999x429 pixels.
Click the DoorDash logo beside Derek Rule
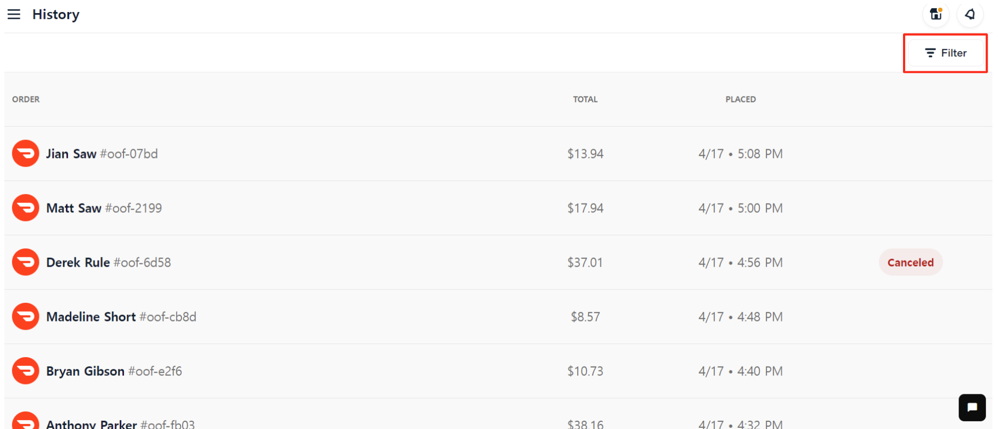pos(26,262)
